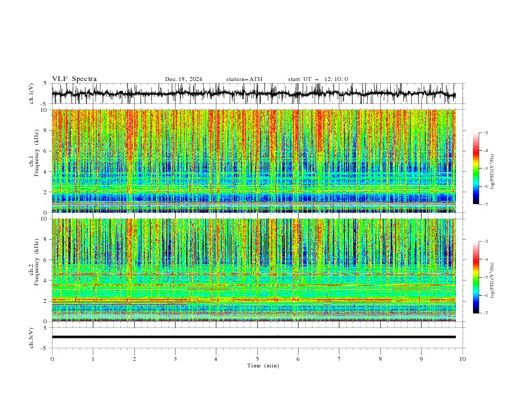Select the date 'Dec. 18, 2024'
The image size is (521, 403).
[184, 79]
